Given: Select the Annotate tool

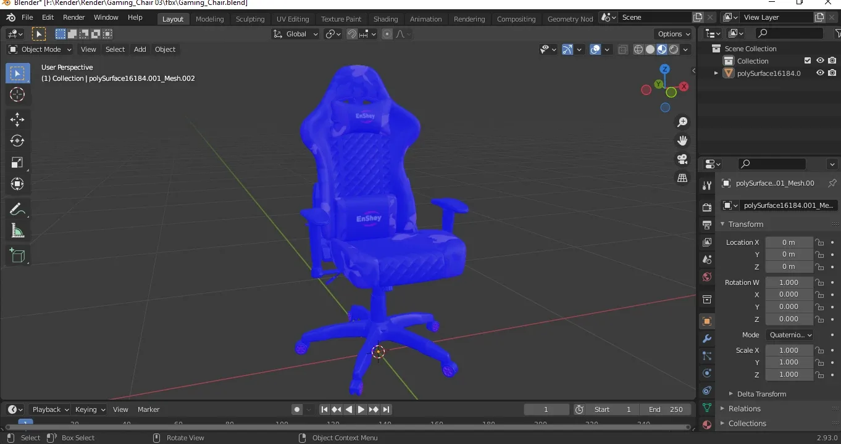Looking at the screenshot, I should [17, 210].
